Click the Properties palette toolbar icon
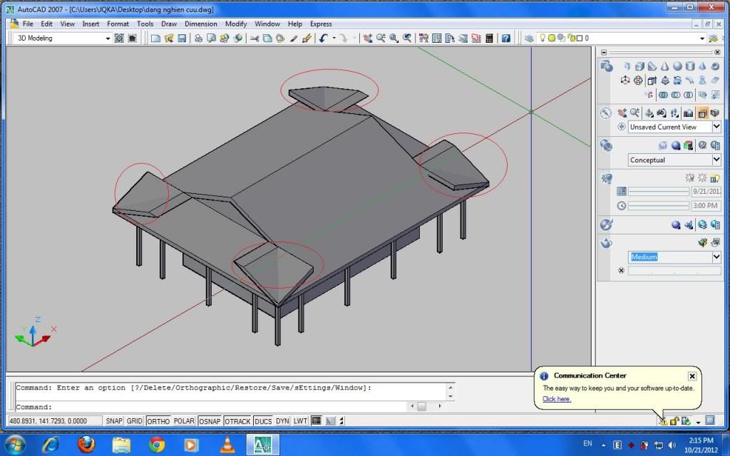 coord(423,38)
